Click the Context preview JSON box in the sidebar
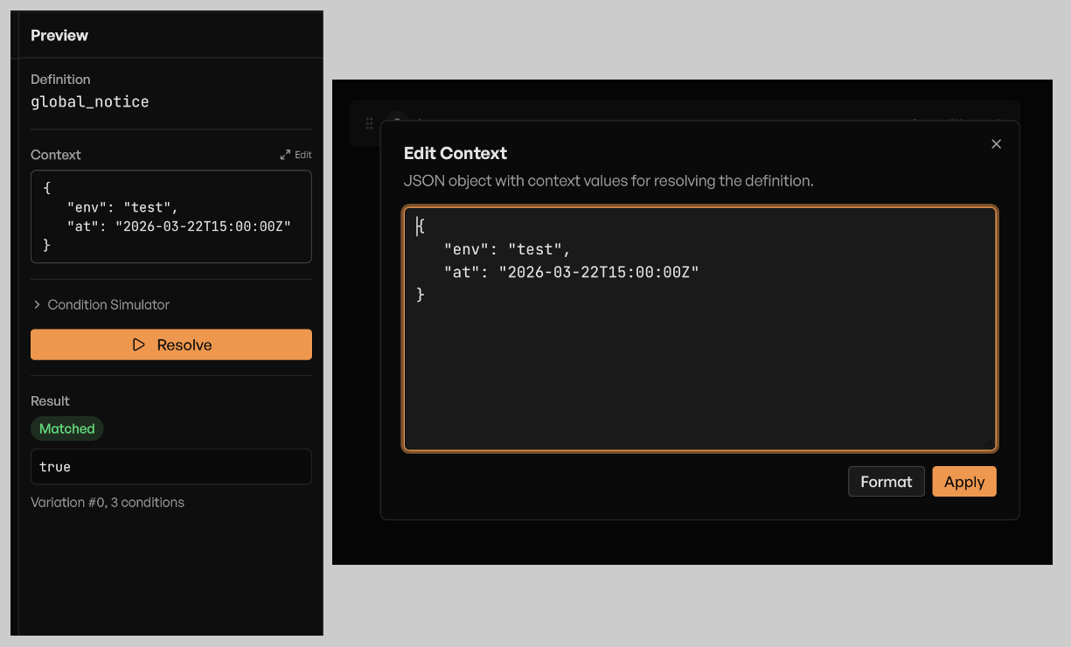Image resolution: width=1071 pixels, height=647 pixels. [171, 217]
